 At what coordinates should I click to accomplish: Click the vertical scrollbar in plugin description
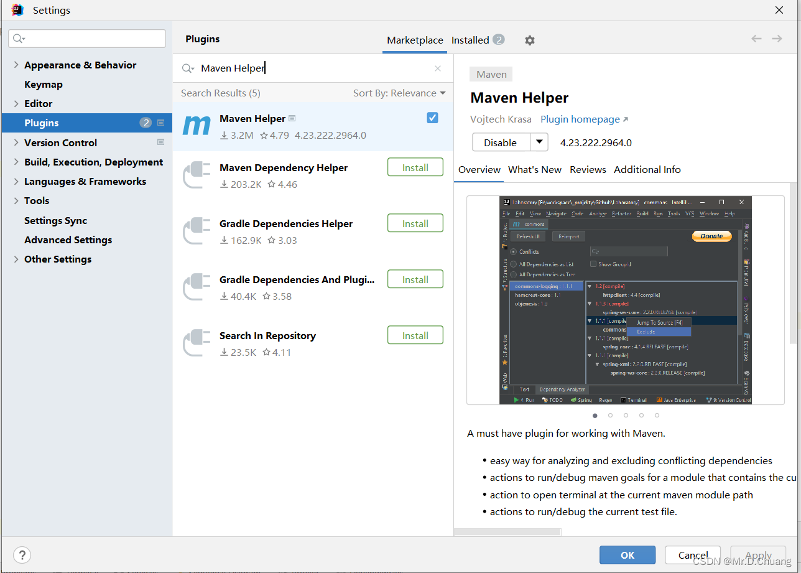click(x=793, y=263)
